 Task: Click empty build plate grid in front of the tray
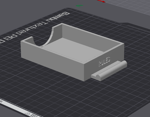62,92
